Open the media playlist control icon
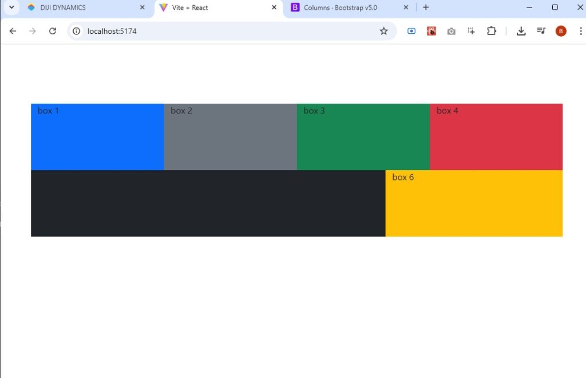The width and height of the screenshot is (586, 378). (541, 31)
